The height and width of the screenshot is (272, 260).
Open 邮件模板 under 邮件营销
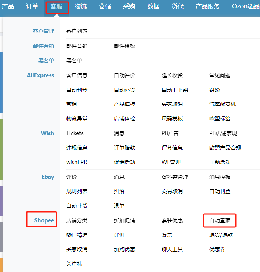(125, 46)
